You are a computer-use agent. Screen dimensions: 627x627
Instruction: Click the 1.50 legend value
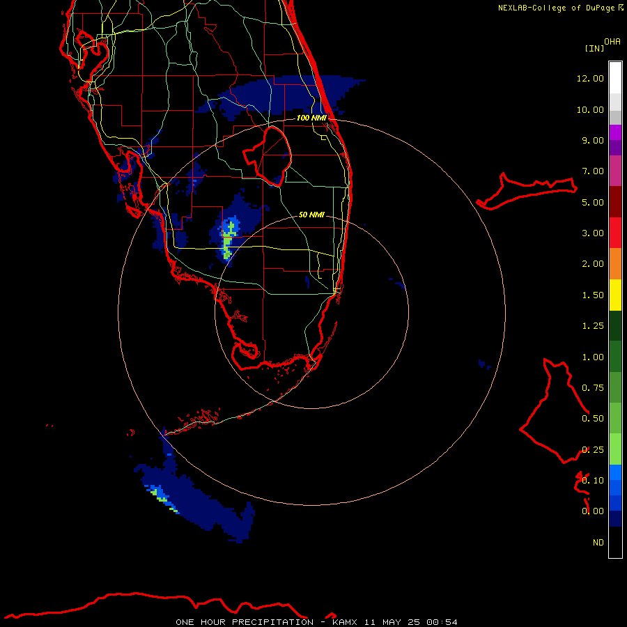point(593,295)
